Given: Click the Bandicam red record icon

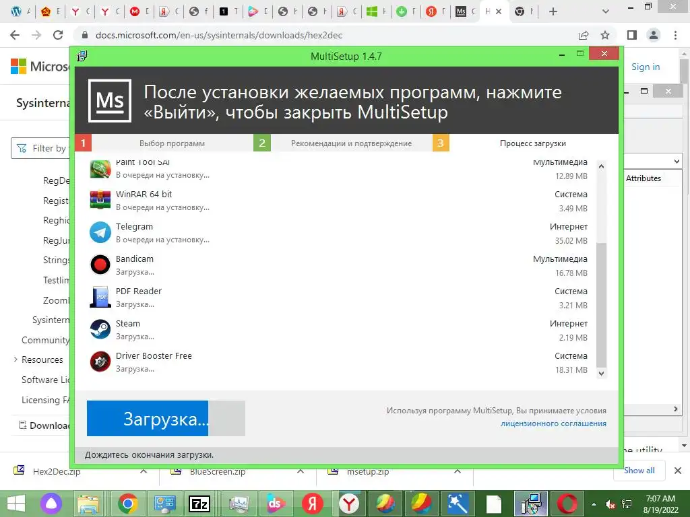Looking at the screenshot, I should click(100, 265).
